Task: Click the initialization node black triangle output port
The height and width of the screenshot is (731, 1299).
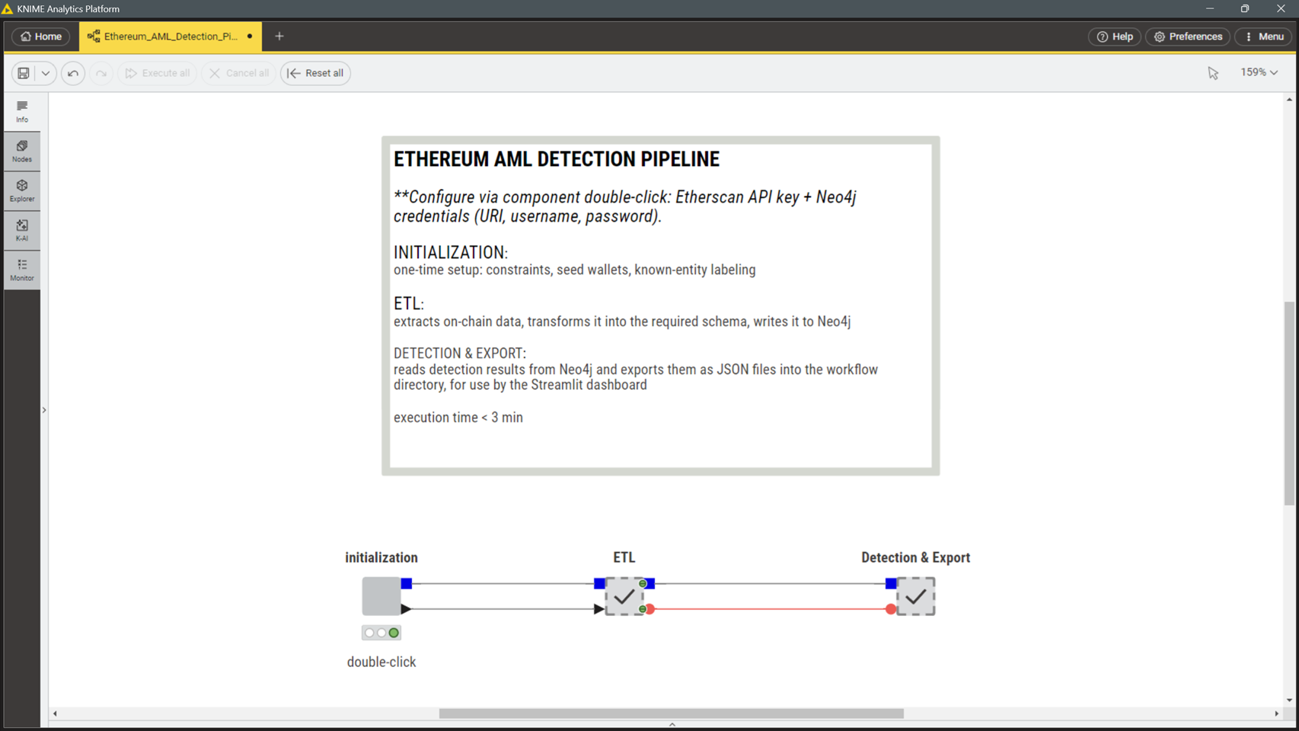Action: (x=406, y=609)
